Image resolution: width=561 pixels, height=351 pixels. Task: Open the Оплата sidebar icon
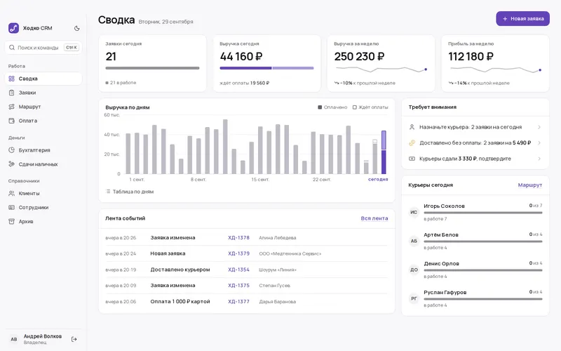tap(11, 121)
